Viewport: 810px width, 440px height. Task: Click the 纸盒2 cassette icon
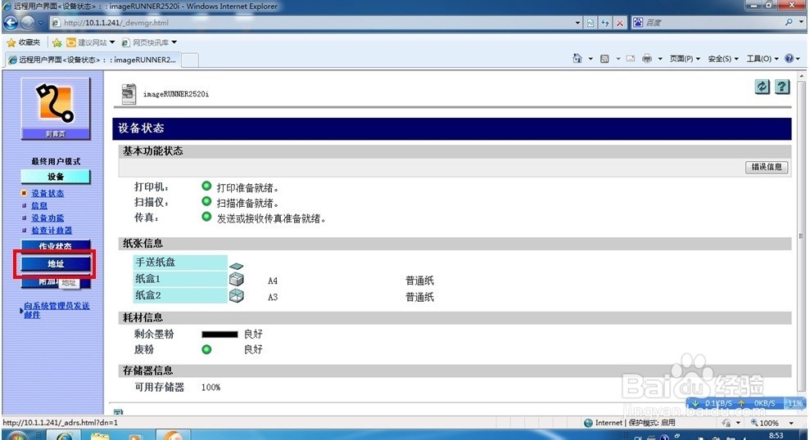pyautogui.click(x=236, y=295)
